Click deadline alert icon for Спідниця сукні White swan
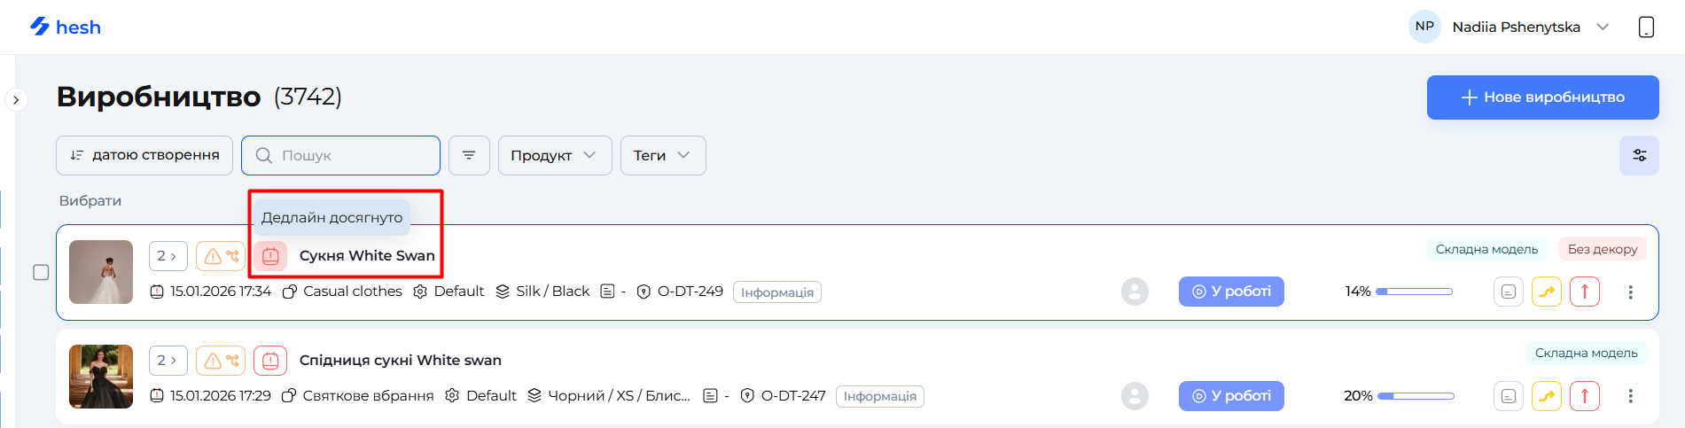Screen dimensions: 1685x428 (x=270, y=361)
